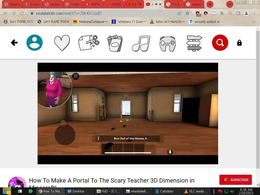Click the taskbar volume speaker icon
The height and width of the screenshot is (195, 260).
pyautogui.click(x=232, y=191)
